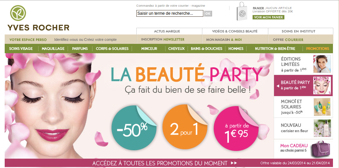
Task: Open the Cheveux category
Action: (177, 49)
